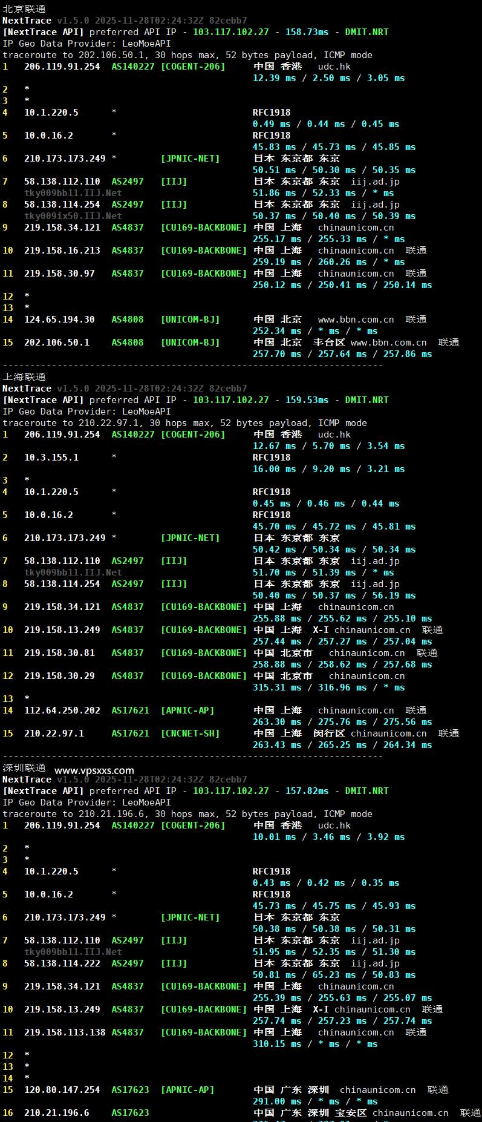Click the 219.158.30.29 hop address
Image resolution: width=482 pixels, height=1122 pixels.
click(x=59, y=676)
